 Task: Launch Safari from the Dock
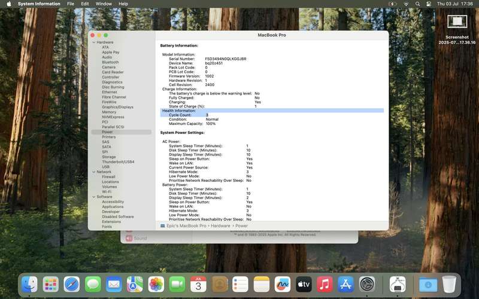pos(72,284)
